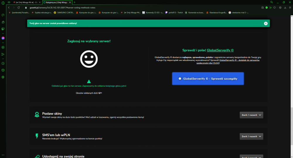The image size is (293, 158).
Task: Open 'Szybka rekrutacja n...' bookmark
Action: pyautogui.click(x=42, y=13)
